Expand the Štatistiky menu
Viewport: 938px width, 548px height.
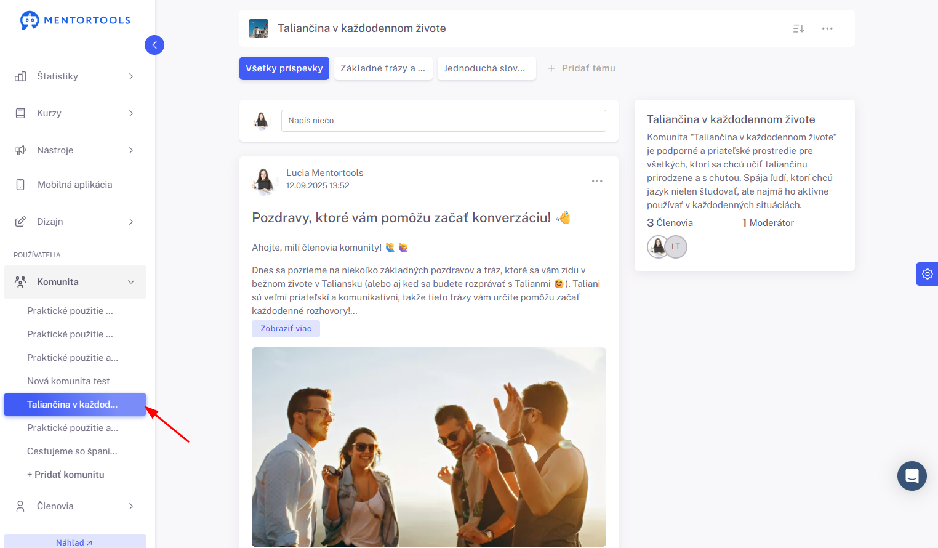coord(75,76)
